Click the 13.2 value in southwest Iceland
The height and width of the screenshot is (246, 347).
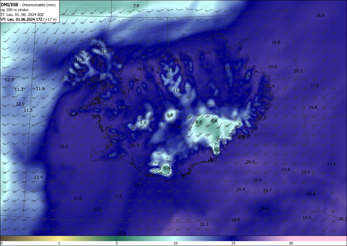point(115,141)
